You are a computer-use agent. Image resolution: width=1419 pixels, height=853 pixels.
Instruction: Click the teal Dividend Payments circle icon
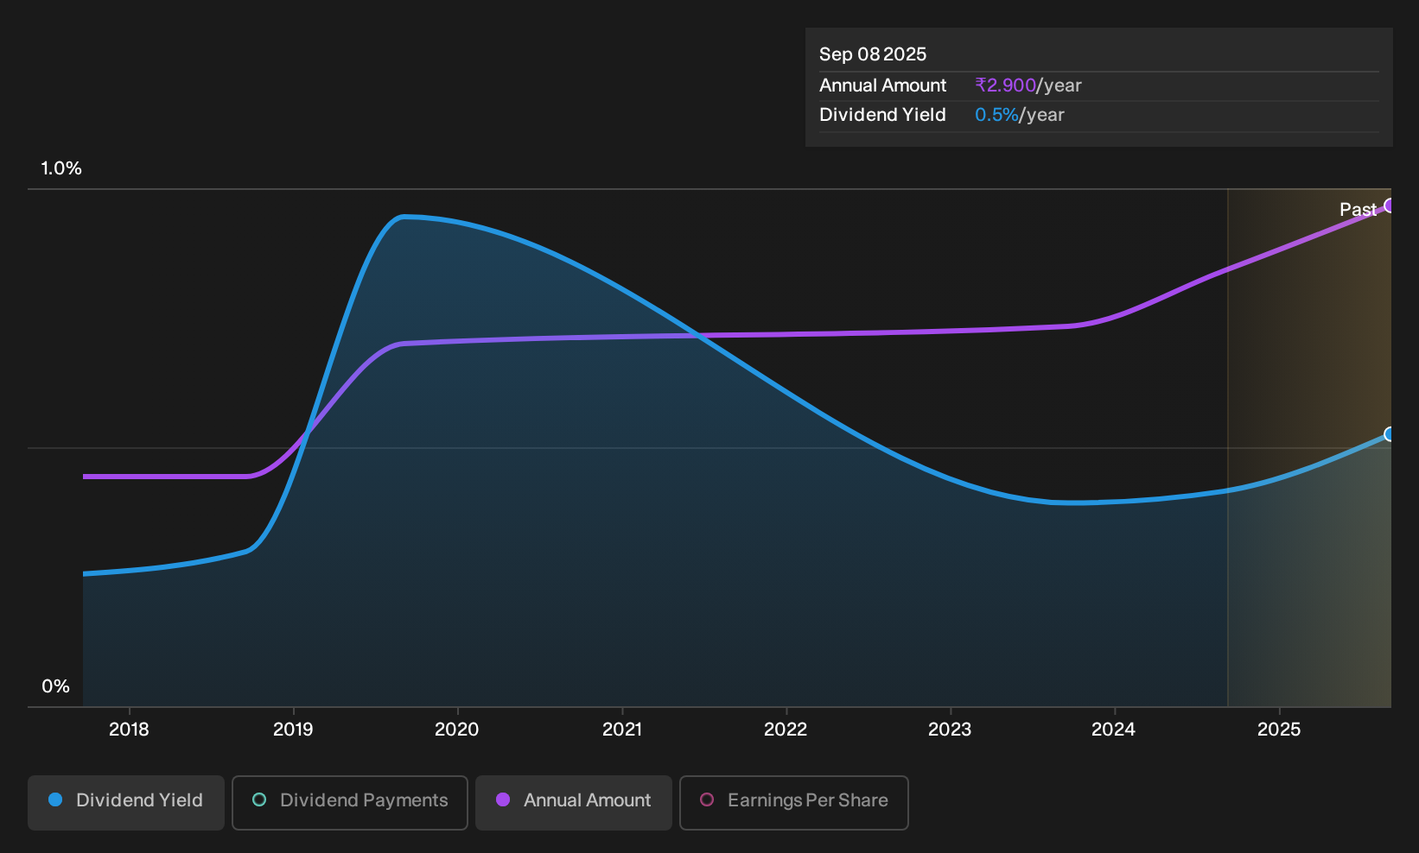[259, 800]
